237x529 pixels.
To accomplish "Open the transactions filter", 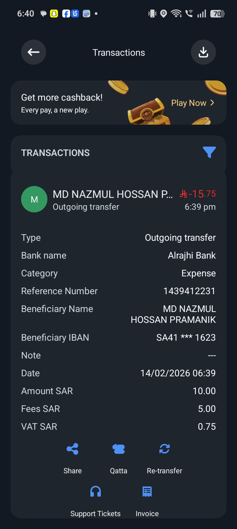I will pos(209,152).
